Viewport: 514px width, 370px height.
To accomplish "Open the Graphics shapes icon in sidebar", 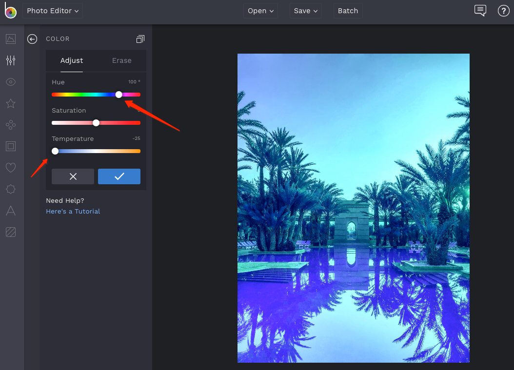I will pyautogui.click(x=11, y=125).
